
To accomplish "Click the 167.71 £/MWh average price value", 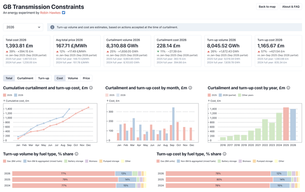I will tap(72, 46).
